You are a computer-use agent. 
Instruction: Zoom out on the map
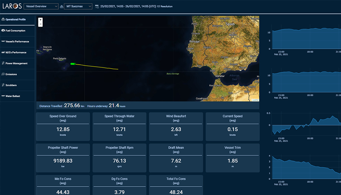[x=40, y=24]
